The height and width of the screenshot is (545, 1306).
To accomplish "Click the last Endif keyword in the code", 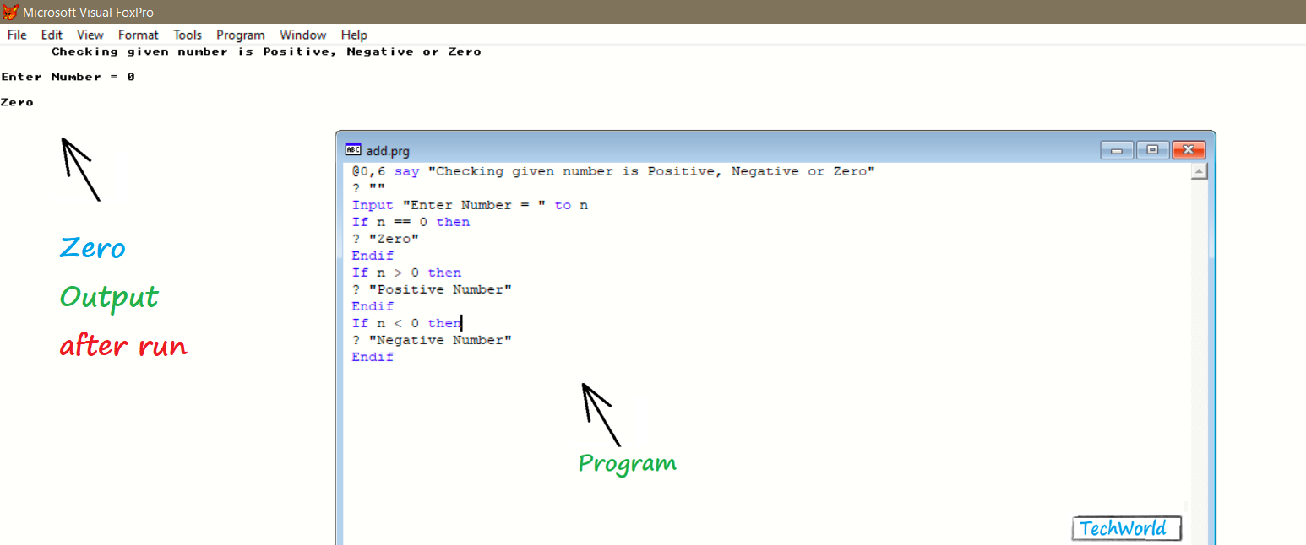I will click(x=372, y=356).
